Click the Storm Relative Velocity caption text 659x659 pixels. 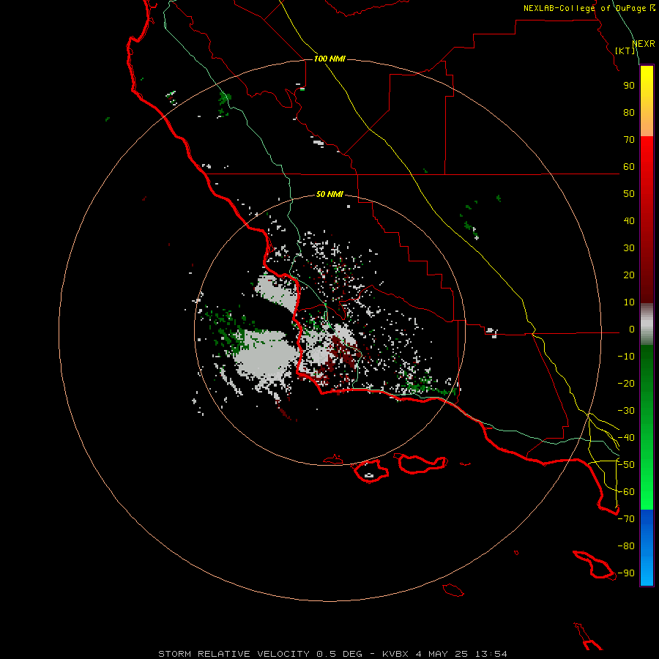[x=234, y=654]
